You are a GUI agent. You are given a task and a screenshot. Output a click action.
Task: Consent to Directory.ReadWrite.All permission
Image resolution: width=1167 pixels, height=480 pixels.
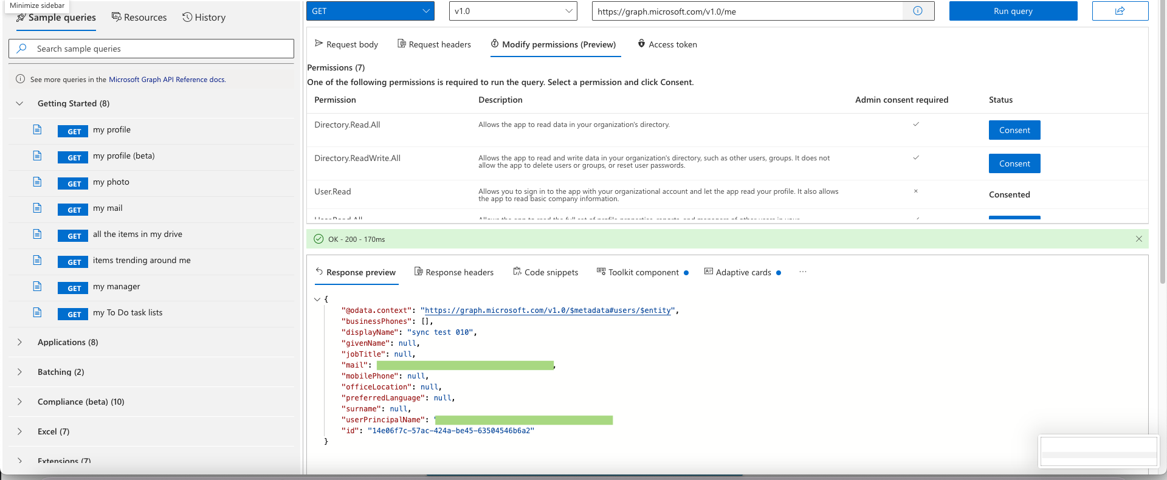pos(1014,163)
